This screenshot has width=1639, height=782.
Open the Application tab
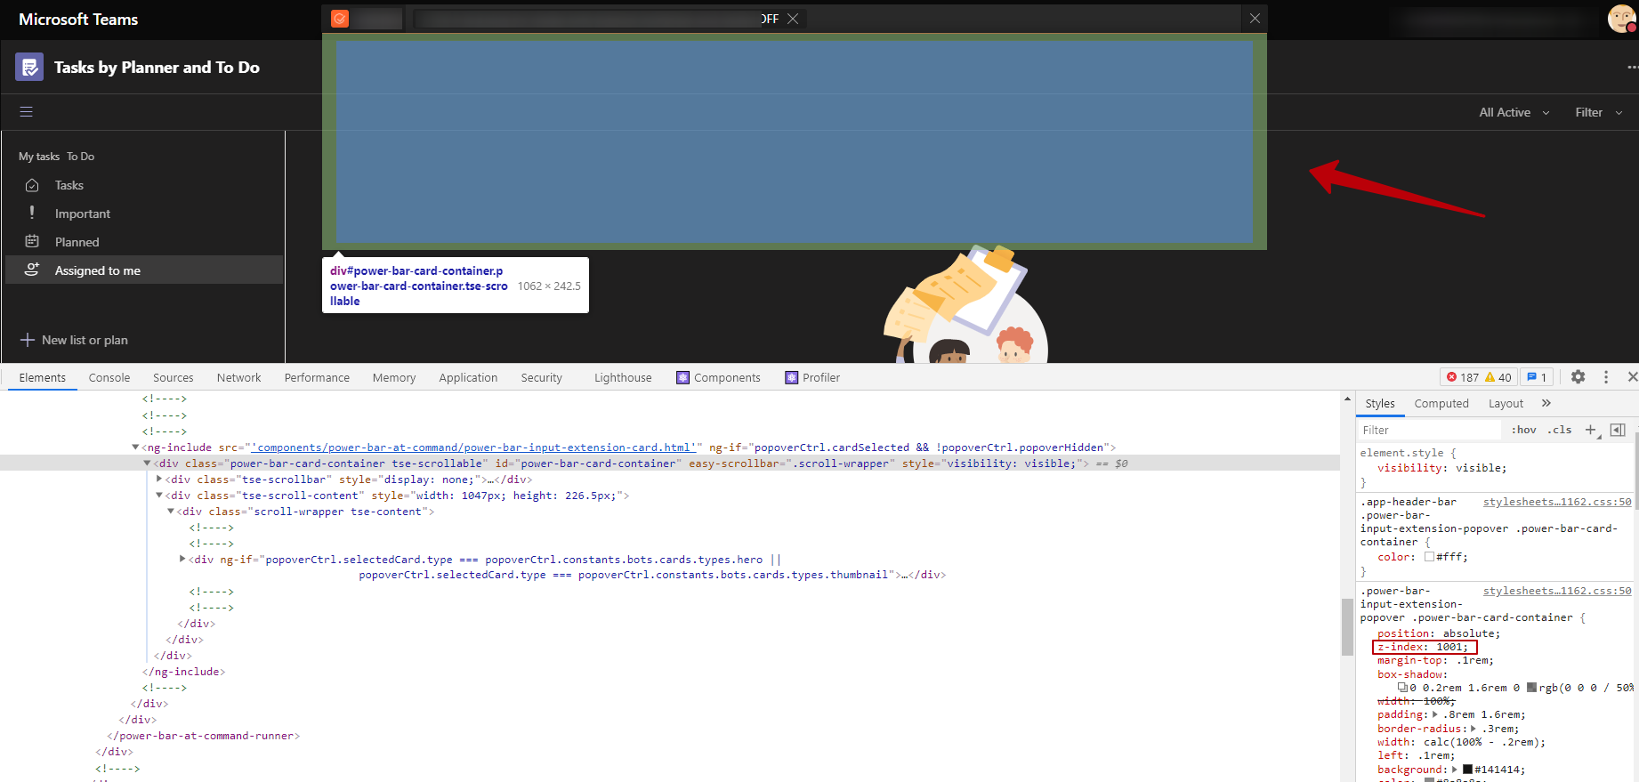point(468,377)
